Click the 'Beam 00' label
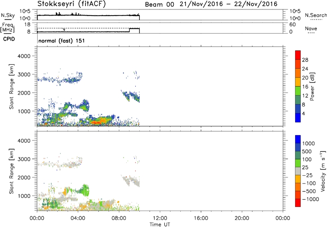Image resolution: width=327 pixels, height=227 pixels. 159,5
